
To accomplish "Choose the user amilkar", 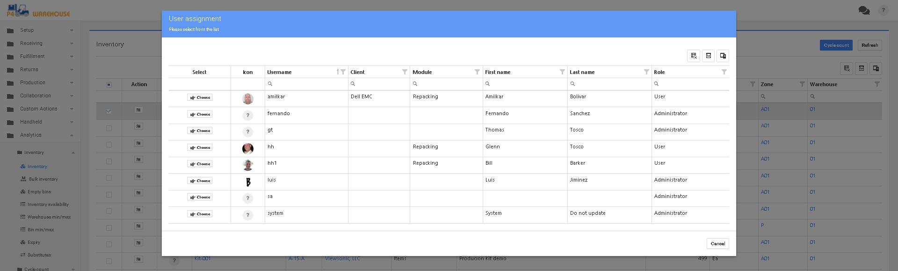I will coord(200,97).
